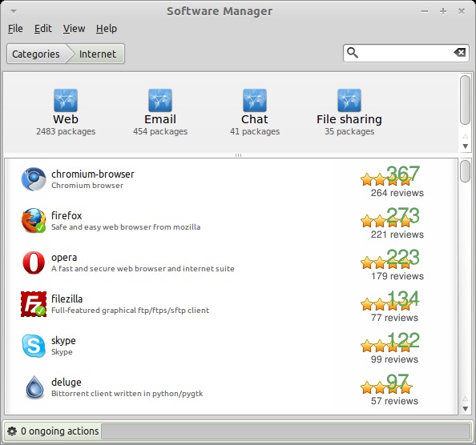Image resolution: width=476 pixels, height=445 pixels.
Task: Clear the search field with backspace icon
Action: [x=460, y=53]
